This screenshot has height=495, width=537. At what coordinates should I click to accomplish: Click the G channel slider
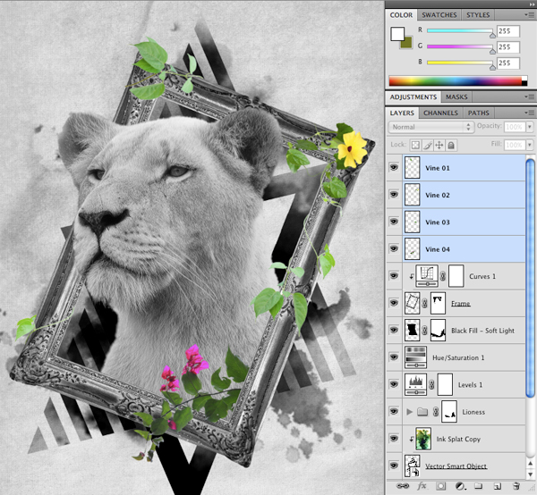[x=461, y=46]
